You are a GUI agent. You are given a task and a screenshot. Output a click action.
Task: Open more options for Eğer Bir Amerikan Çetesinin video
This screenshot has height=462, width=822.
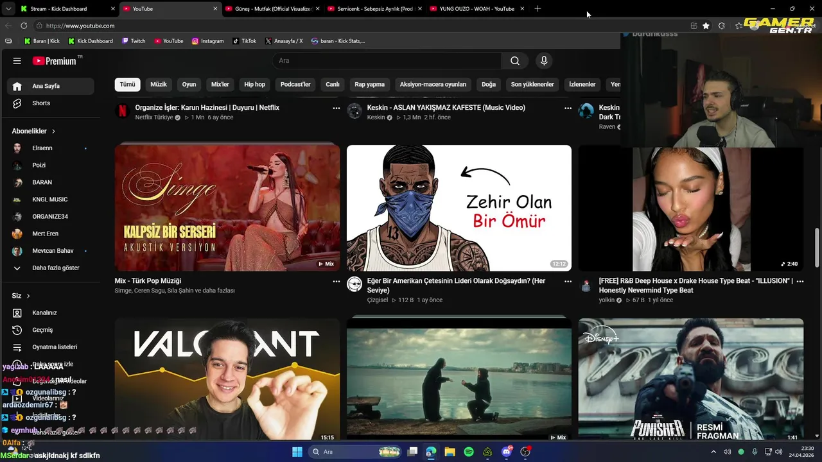[568, 281]
